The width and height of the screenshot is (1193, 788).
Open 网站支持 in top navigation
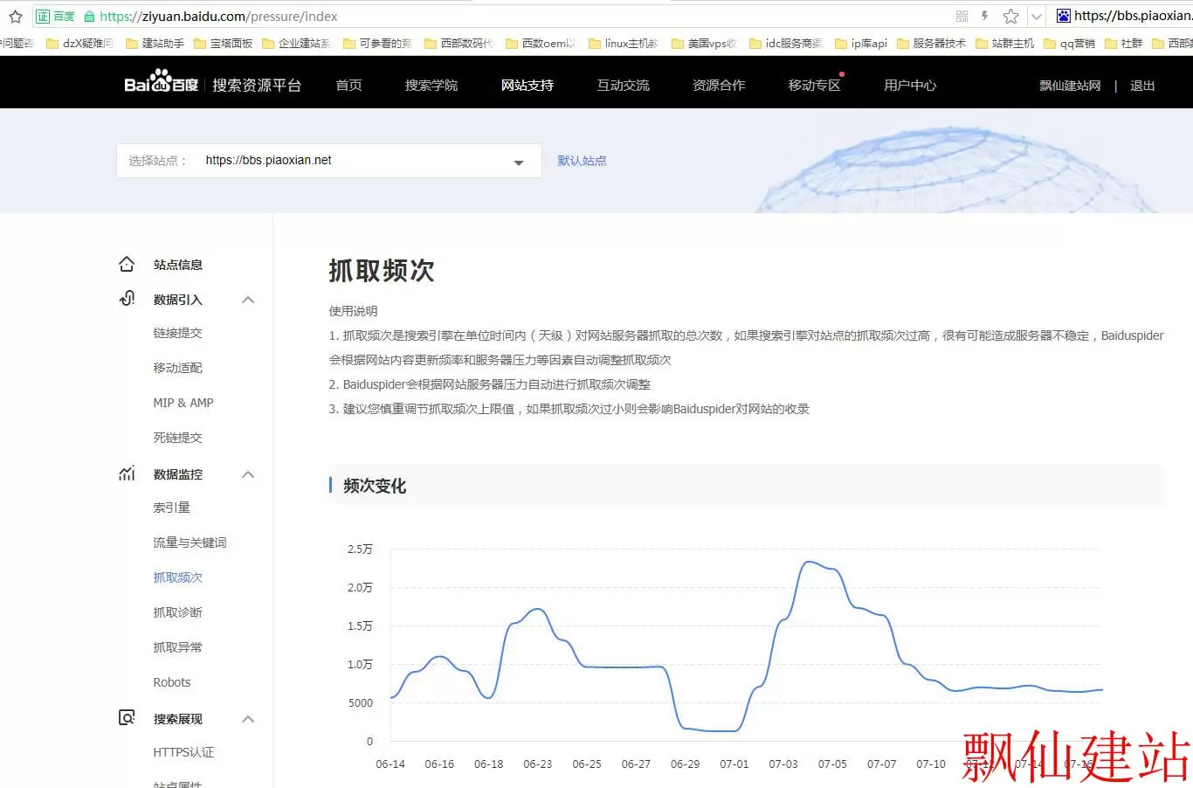pyautogui.click(x=527, y=85)
